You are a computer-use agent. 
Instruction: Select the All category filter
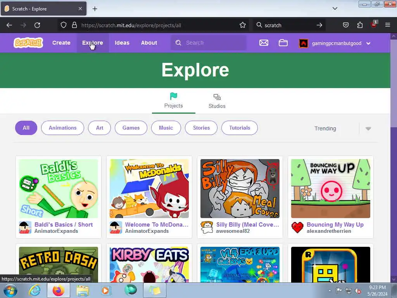(x=26, y=128)
